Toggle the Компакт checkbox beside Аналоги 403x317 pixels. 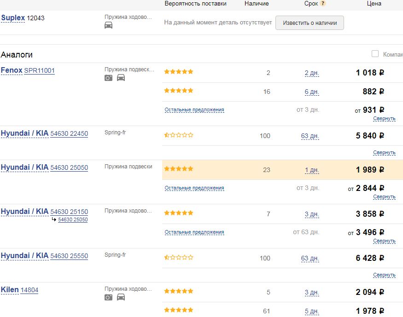tap(375, 54)
